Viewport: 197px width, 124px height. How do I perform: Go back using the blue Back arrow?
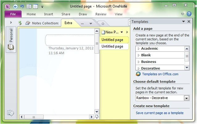(15, 6)
